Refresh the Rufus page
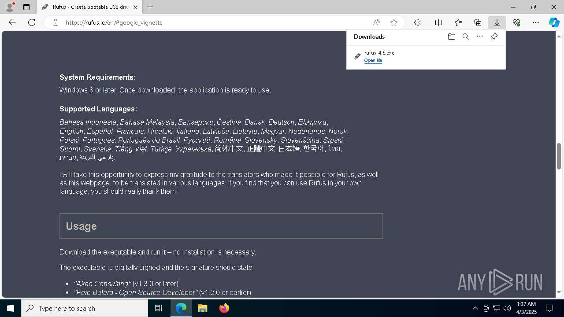The height and width of the screenshot is (317, 564). point(32,22)
